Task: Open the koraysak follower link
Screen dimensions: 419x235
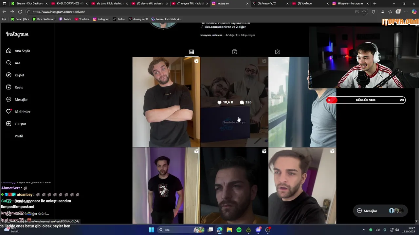Action: coord(206,35)
